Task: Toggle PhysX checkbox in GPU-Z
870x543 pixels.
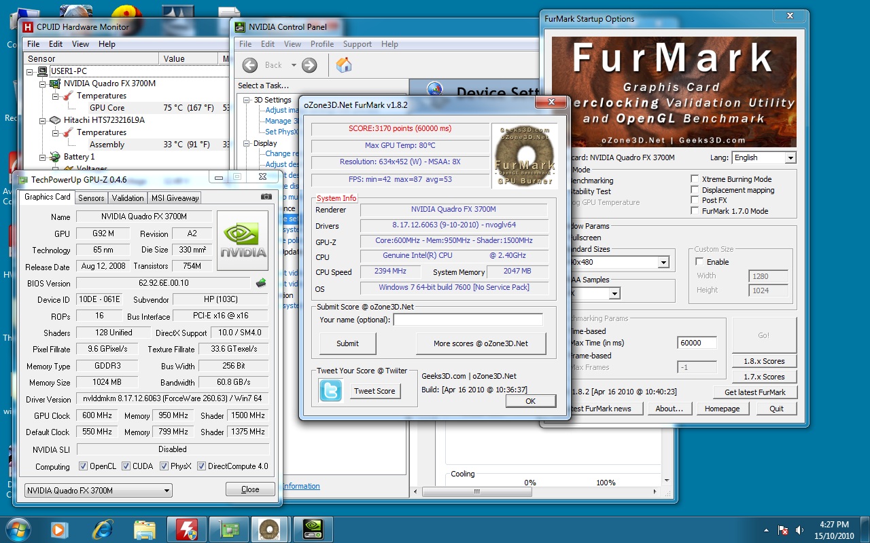Action: coord(164,466)
